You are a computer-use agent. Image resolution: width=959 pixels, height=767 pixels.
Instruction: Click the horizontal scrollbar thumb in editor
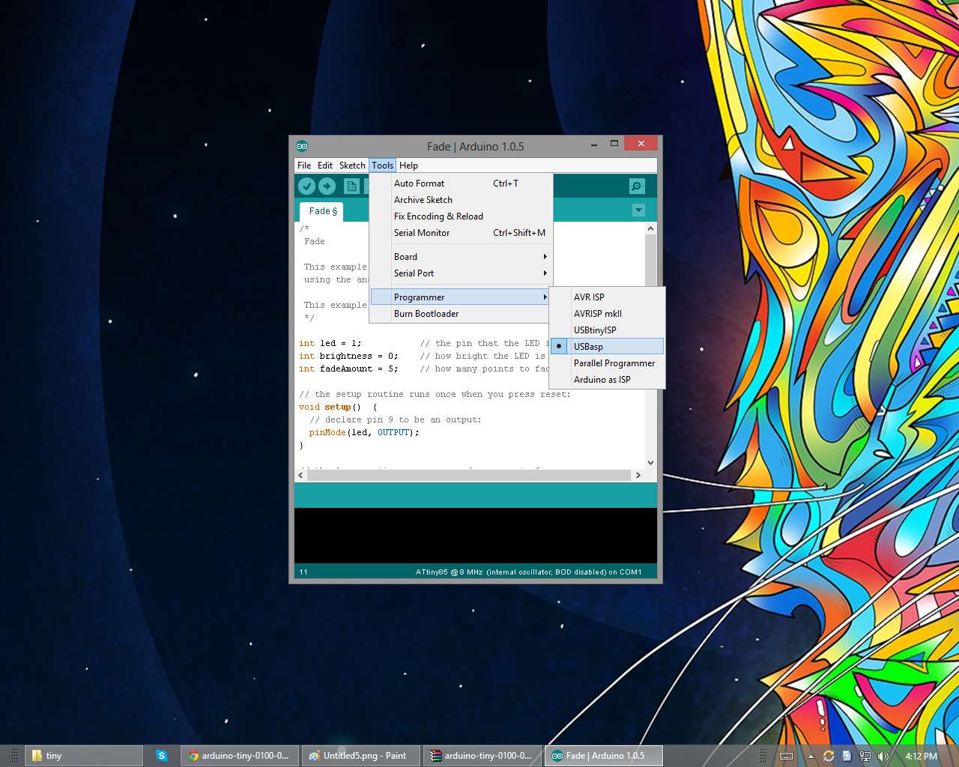point(469,475)
